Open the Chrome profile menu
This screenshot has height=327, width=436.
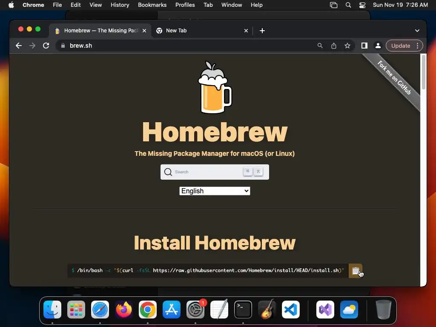point(378,46)
